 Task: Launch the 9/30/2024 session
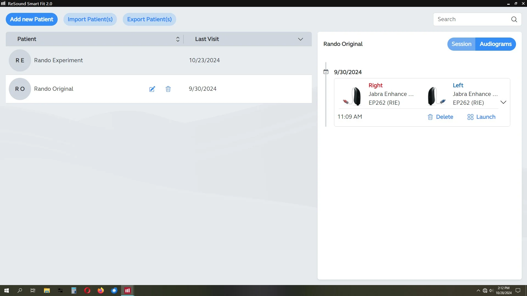click(x=481, y=117)
